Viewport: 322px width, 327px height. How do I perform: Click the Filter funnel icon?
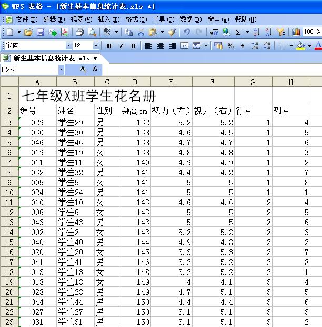tap(280, 33)
